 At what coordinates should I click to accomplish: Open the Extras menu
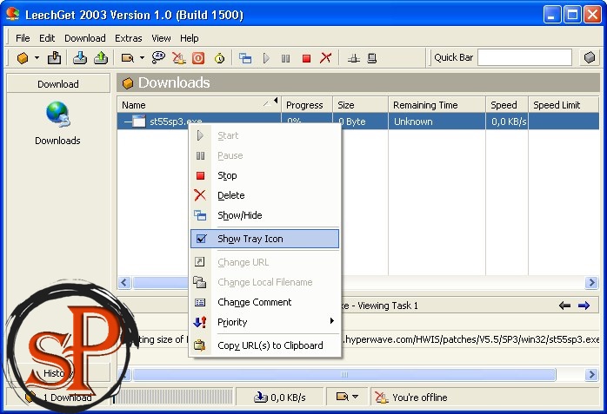point(128,38)
